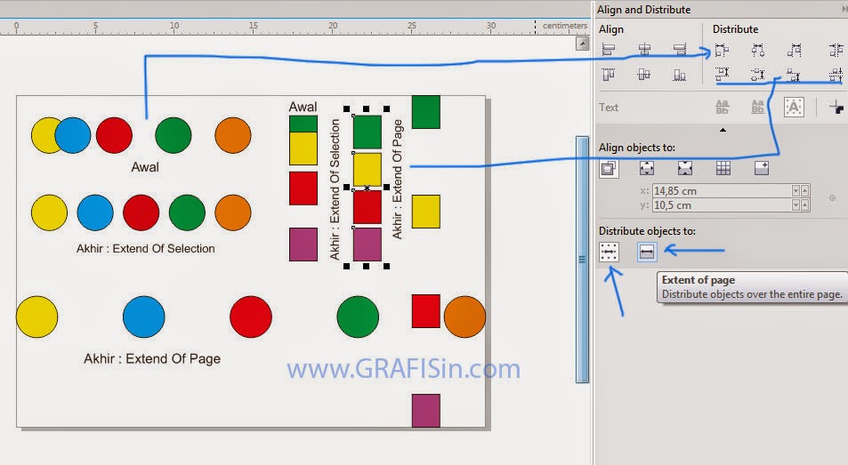Align objects to Page Edge
Viewport: 848px width, 465px height.
pyautogui.click(x=647, y=169)
